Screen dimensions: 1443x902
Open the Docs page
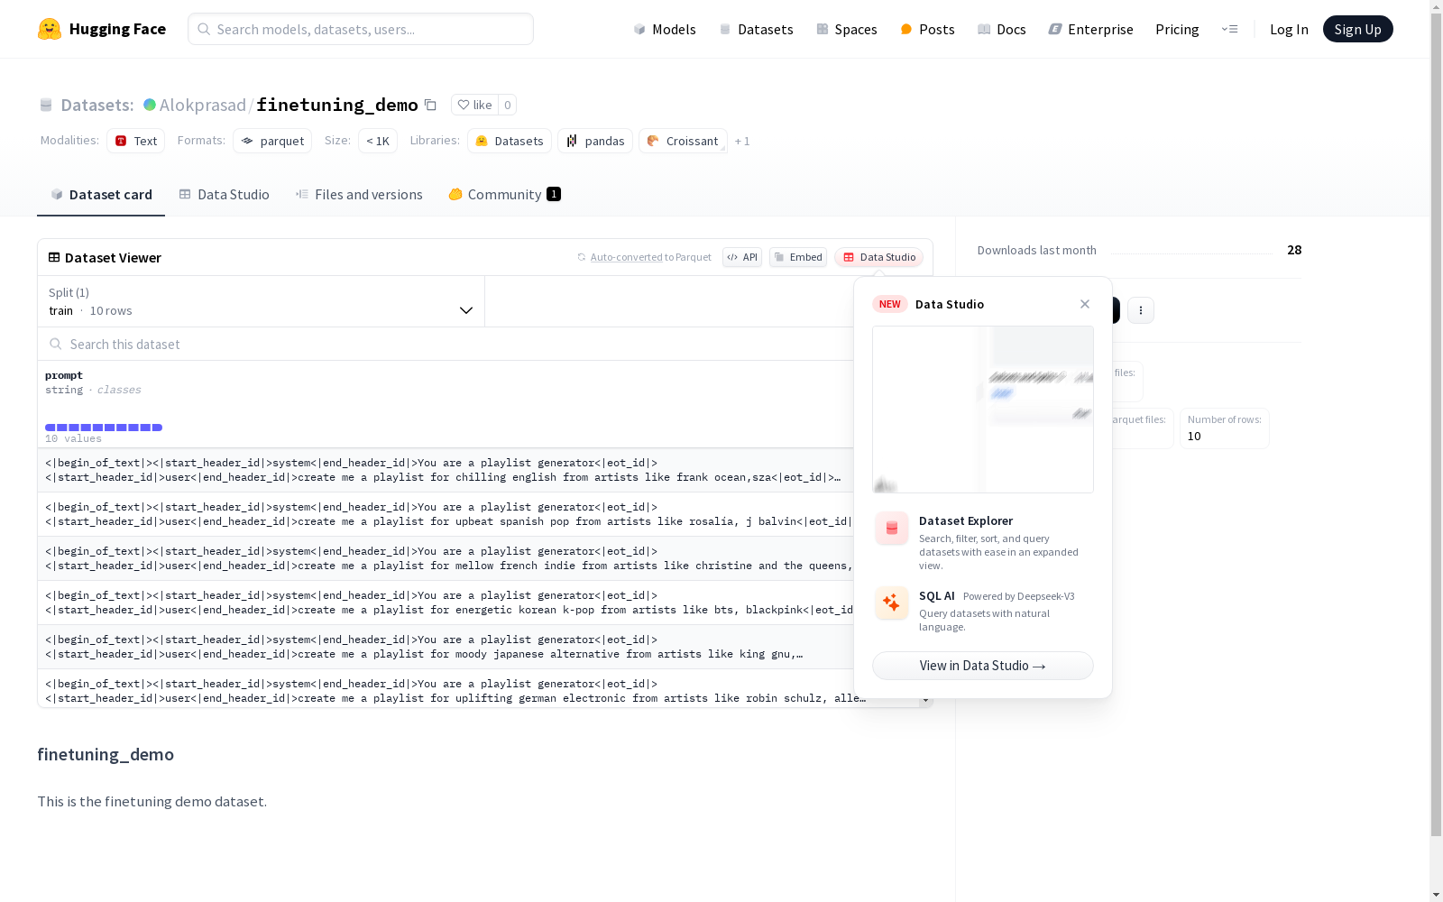[1002, 29]
